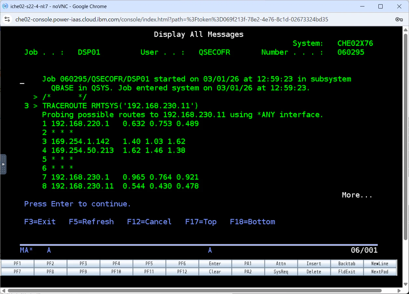Click the PA1 key button
This screenshot has height=294, width=409.
point(248,263)
